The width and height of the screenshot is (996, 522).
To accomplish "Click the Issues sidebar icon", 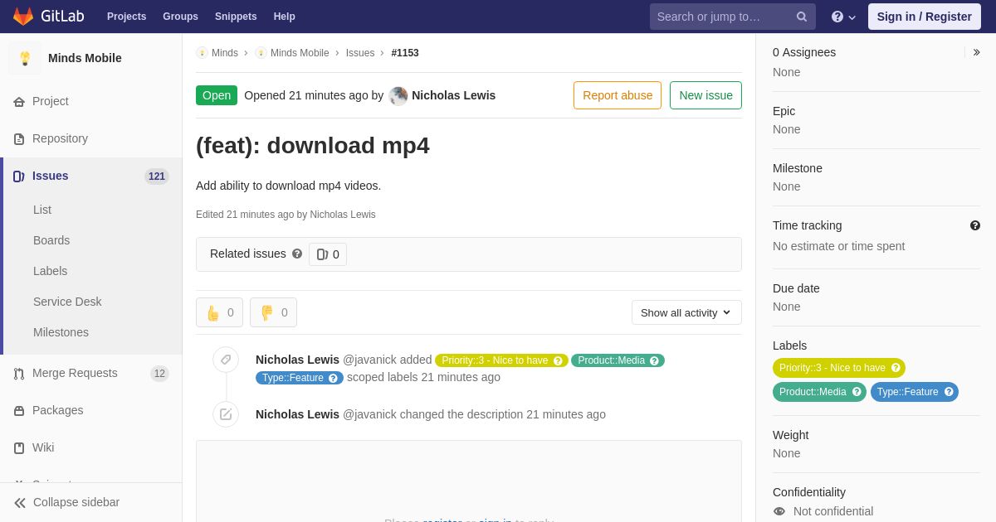I will pos(19,176).
